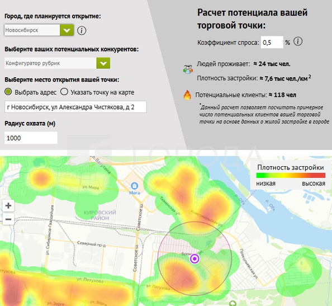Screen dimensions: 332x306
Task: Click the info icon next to the percent sign
Action: click(x=298, y=41)
